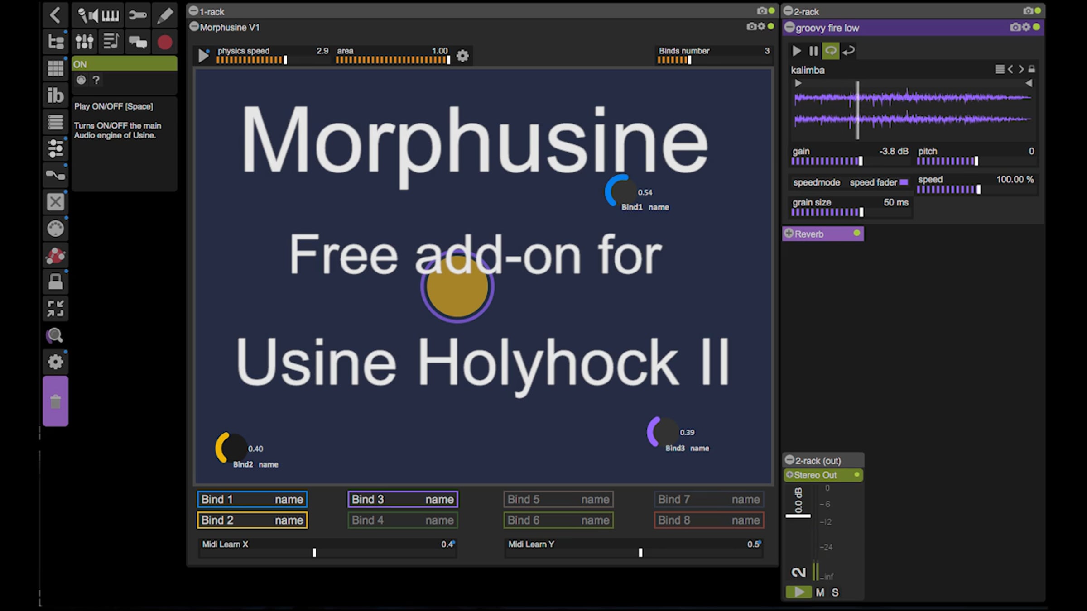Image resolution: width=1087 pixels, height=611 pixels.
Task: Click the wrench setup icon
Action: pos(137,15)
